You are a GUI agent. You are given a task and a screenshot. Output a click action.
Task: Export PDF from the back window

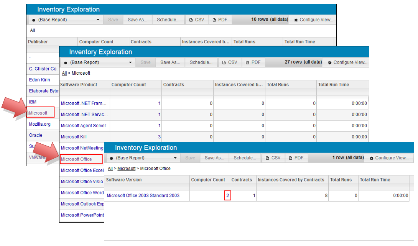click(220, 20)
